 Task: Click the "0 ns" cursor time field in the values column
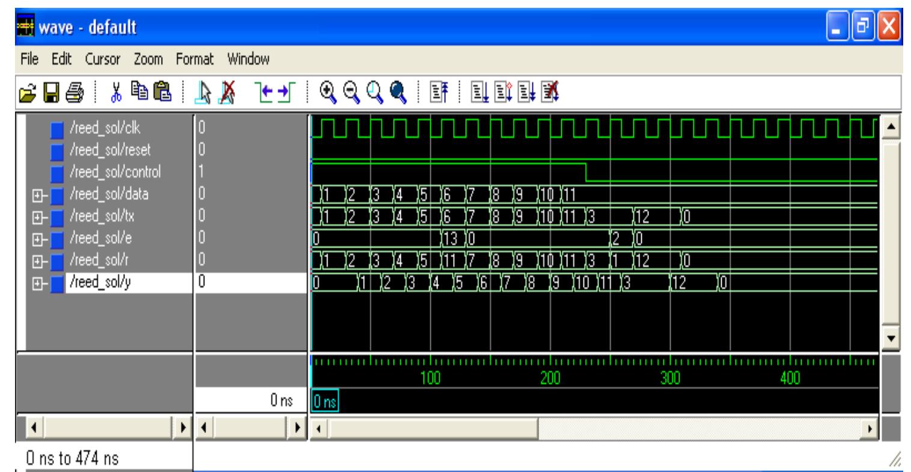[252, 401]
